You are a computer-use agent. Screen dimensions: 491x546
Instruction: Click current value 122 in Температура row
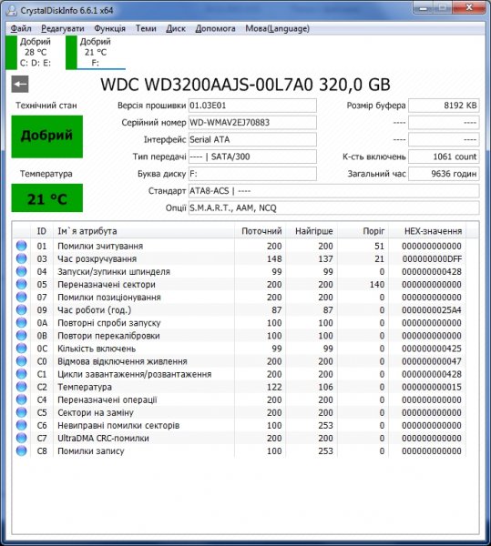274,387
